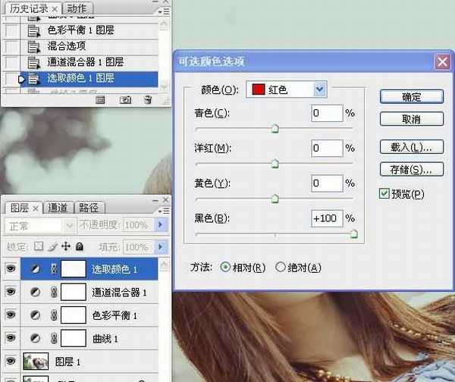Click adjustment icon of 通道混合器 1 layer
The image size is (455, 382).
point(36,292)
